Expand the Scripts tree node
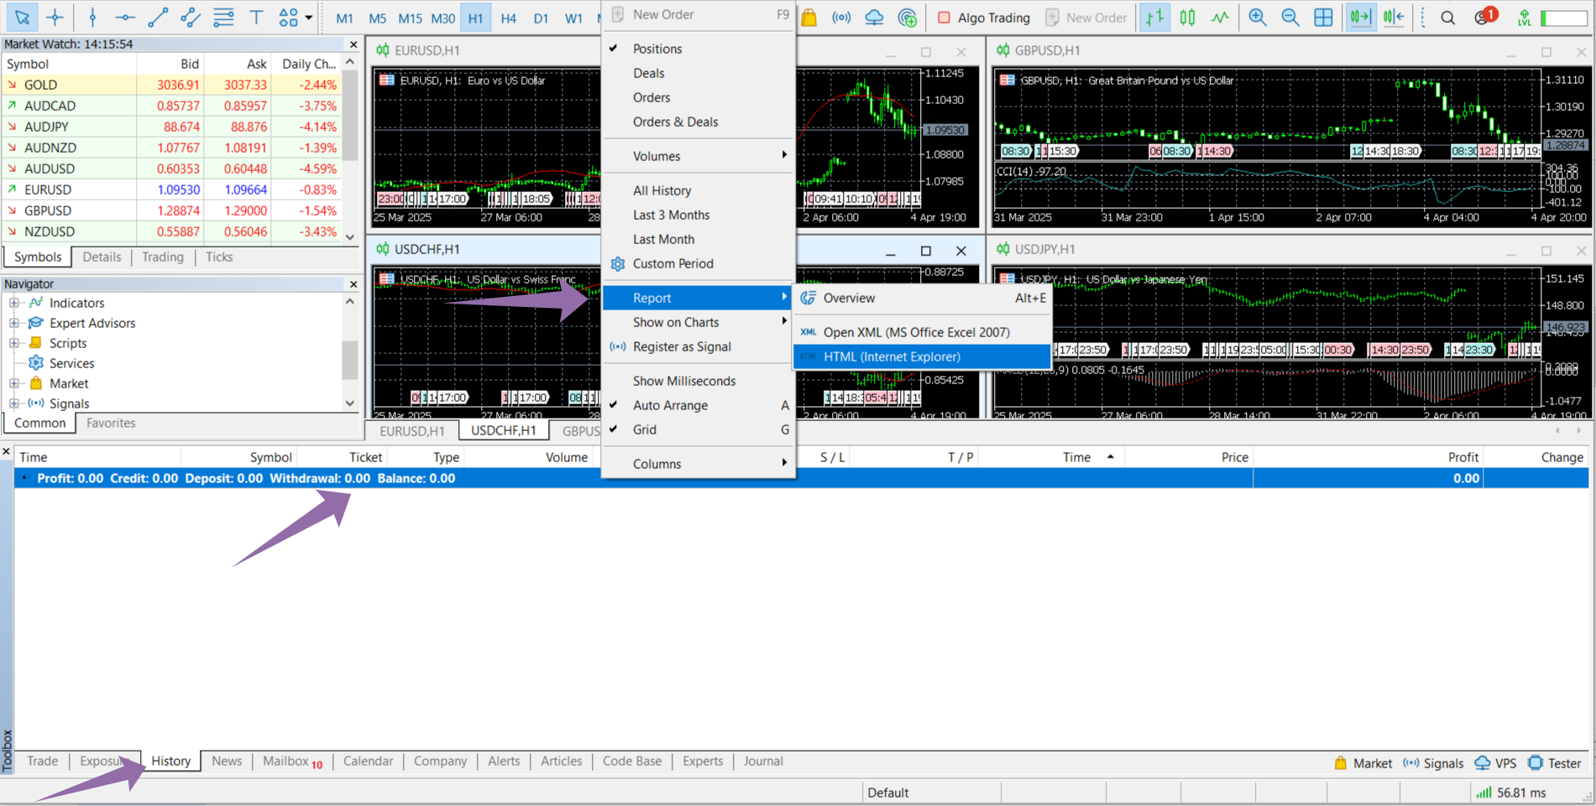This screenshot has width=1596, height=806. coord(13,343)
